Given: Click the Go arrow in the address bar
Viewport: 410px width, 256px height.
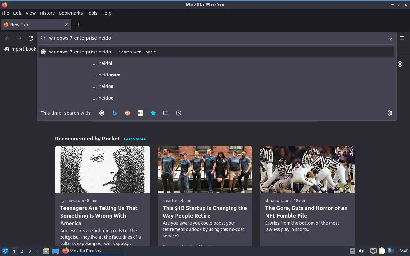Looking at the screenshot, I should point(390,38).
